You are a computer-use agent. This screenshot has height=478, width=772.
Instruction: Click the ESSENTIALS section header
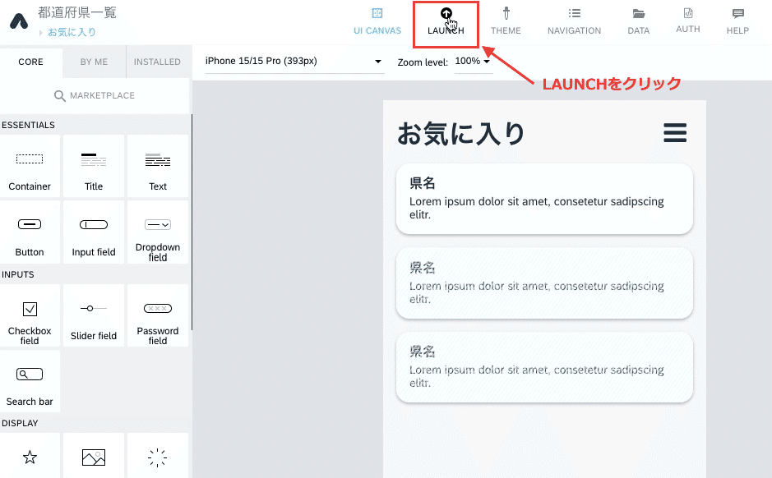coord(28,125)
